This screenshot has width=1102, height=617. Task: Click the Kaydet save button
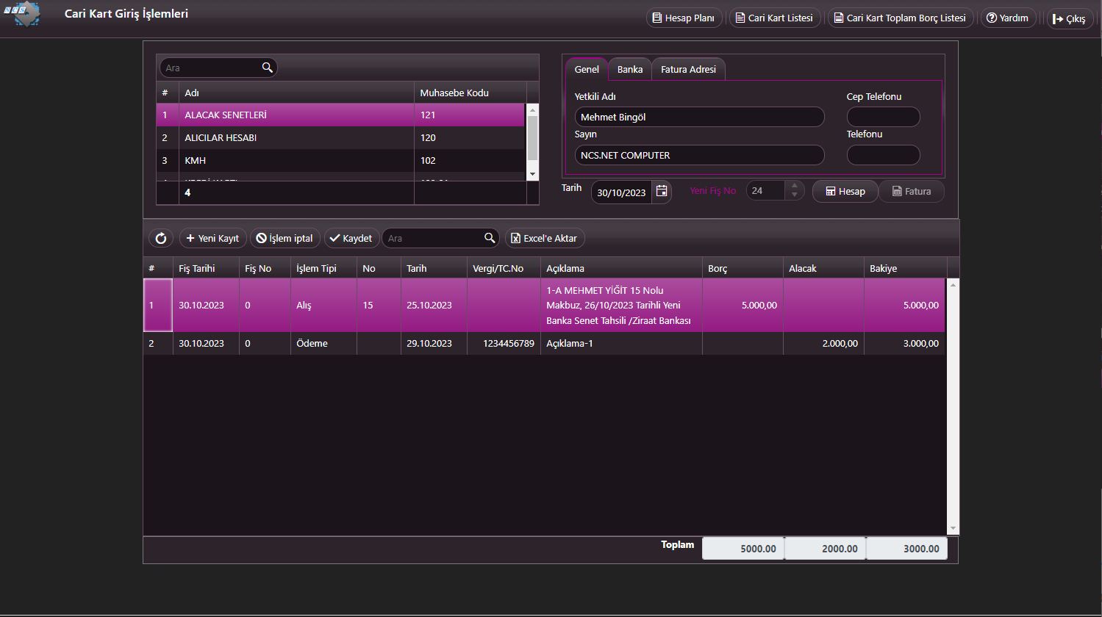(351, 238)
